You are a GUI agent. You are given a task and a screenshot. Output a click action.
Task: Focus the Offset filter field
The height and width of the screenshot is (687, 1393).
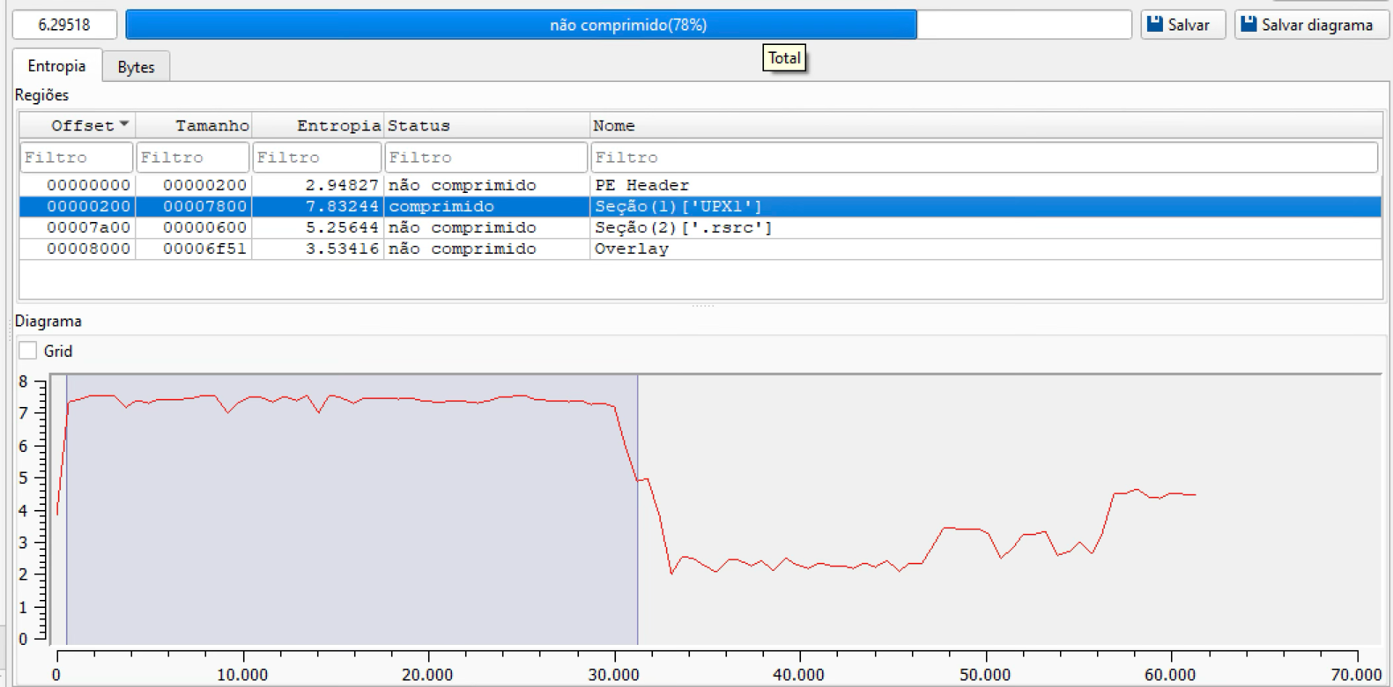click(76, 157)
